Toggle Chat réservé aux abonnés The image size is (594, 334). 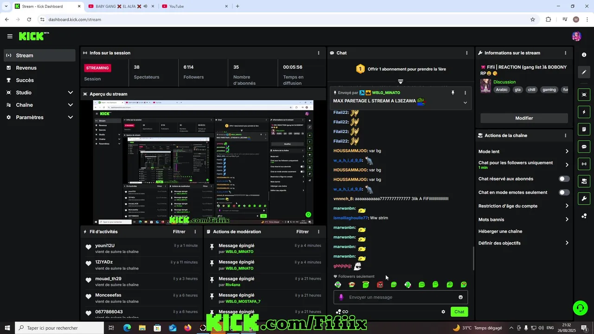[564, 179]
